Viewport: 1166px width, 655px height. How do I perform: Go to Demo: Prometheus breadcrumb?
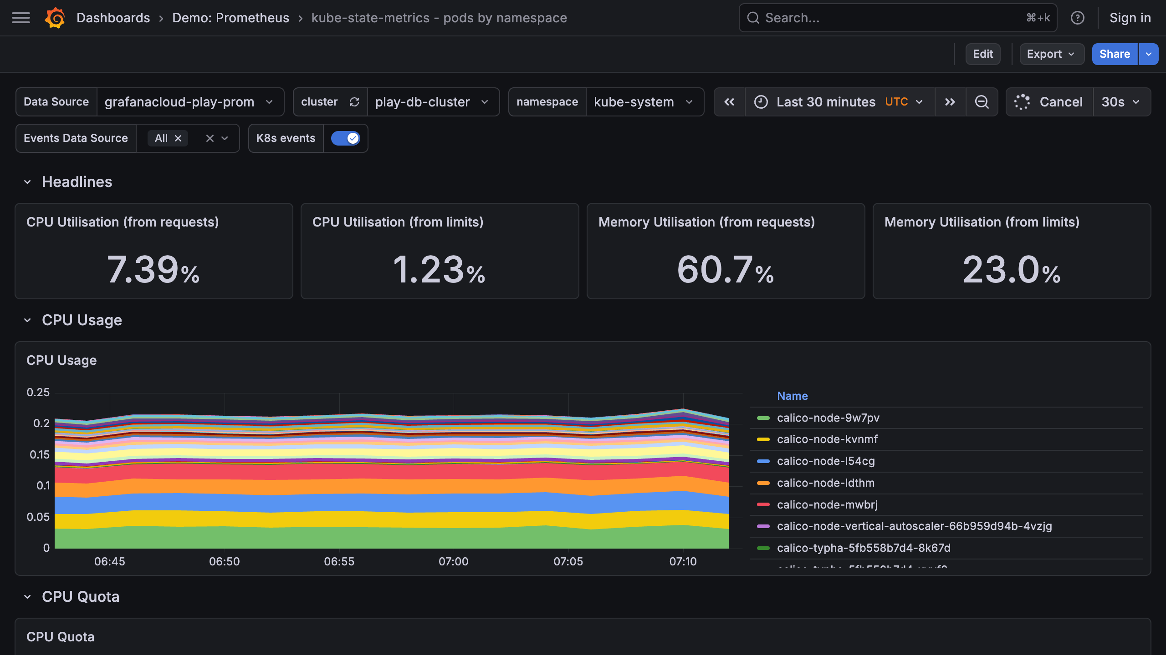coord(230,18)
